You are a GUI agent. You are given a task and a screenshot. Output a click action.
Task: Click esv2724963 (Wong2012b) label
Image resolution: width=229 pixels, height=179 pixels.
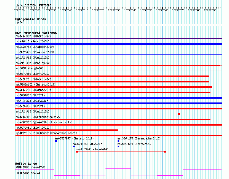pos(32,111)
